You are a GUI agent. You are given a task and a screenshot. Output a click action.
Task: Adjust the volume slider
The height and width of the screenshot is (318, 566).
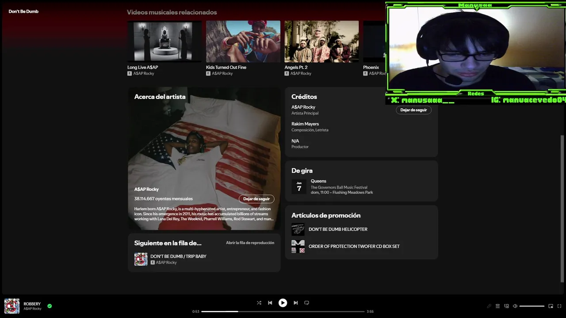pos(532,306)
